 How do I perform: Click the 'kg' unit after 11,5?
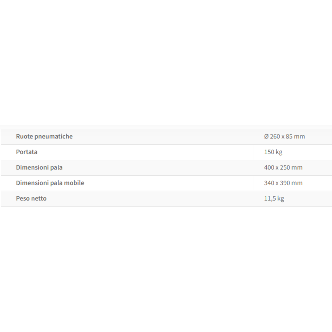click(280, 199)
